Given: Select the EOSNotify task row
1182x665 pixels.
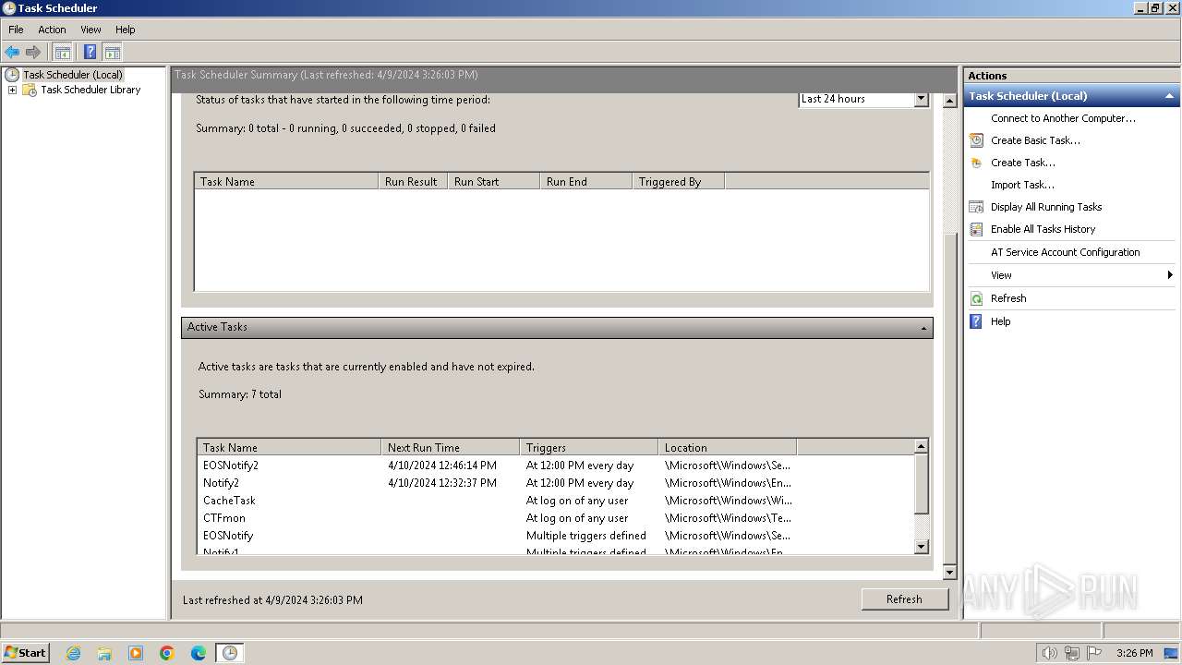Looking at the screenshot, I should click(x=555, y=536).
